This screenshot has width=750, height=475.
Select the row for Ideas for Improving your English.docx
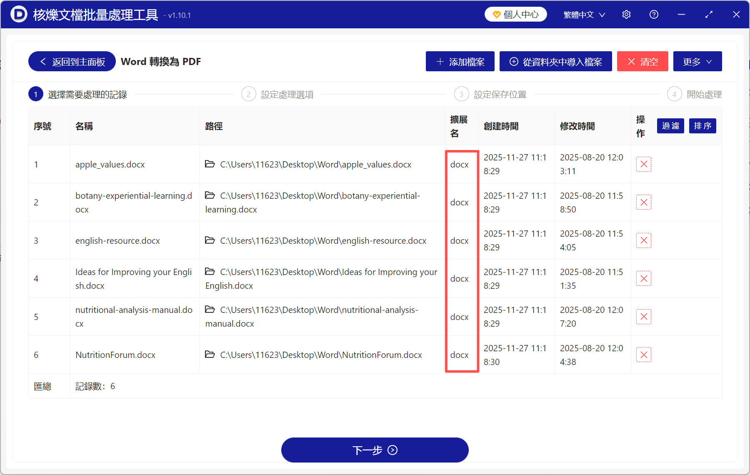(x=133, y=278)
